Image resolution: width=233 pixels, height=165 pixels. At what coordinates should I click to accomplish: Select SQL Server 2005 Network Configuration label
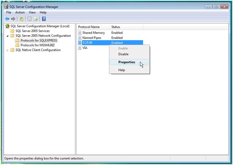(x=43, y=36)
